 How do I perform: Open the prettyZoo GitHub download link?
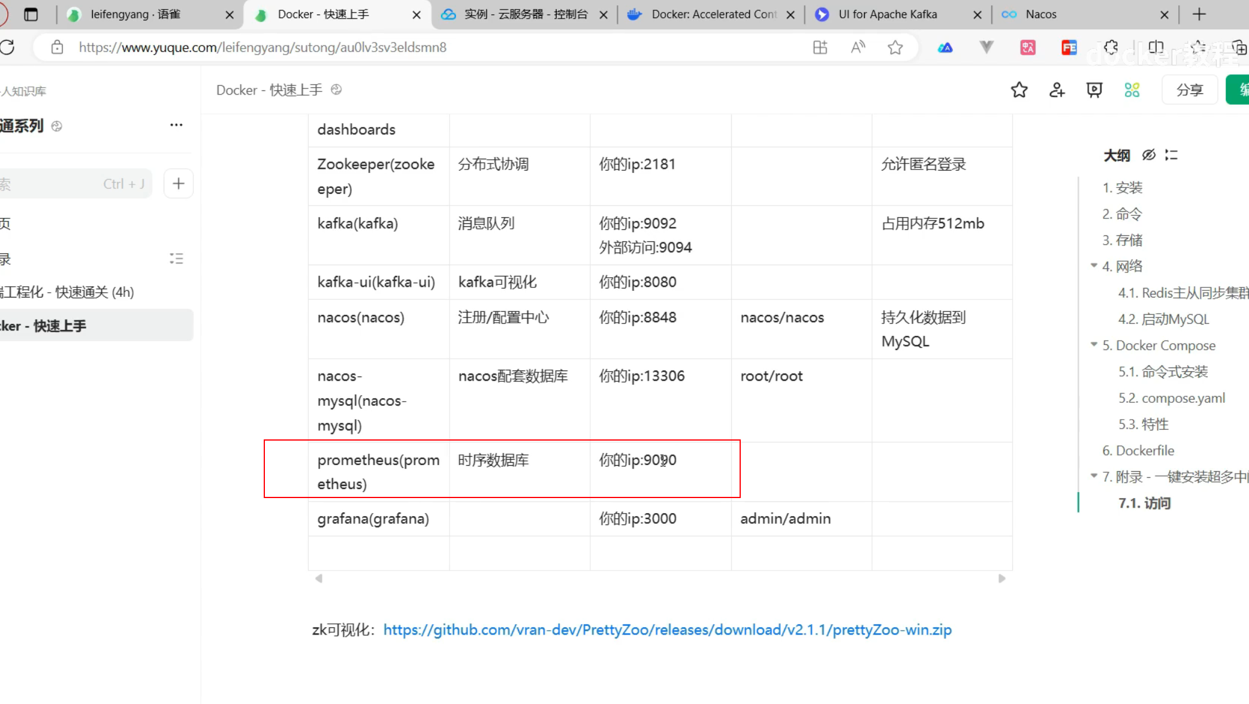click(667, 630)
